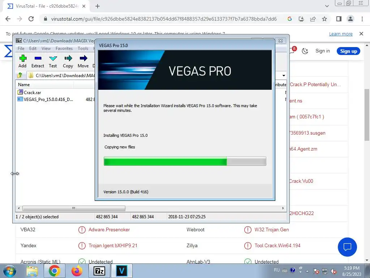The image size is (370, 278).
Task: Click the share page icon
Action: point(313,19)
